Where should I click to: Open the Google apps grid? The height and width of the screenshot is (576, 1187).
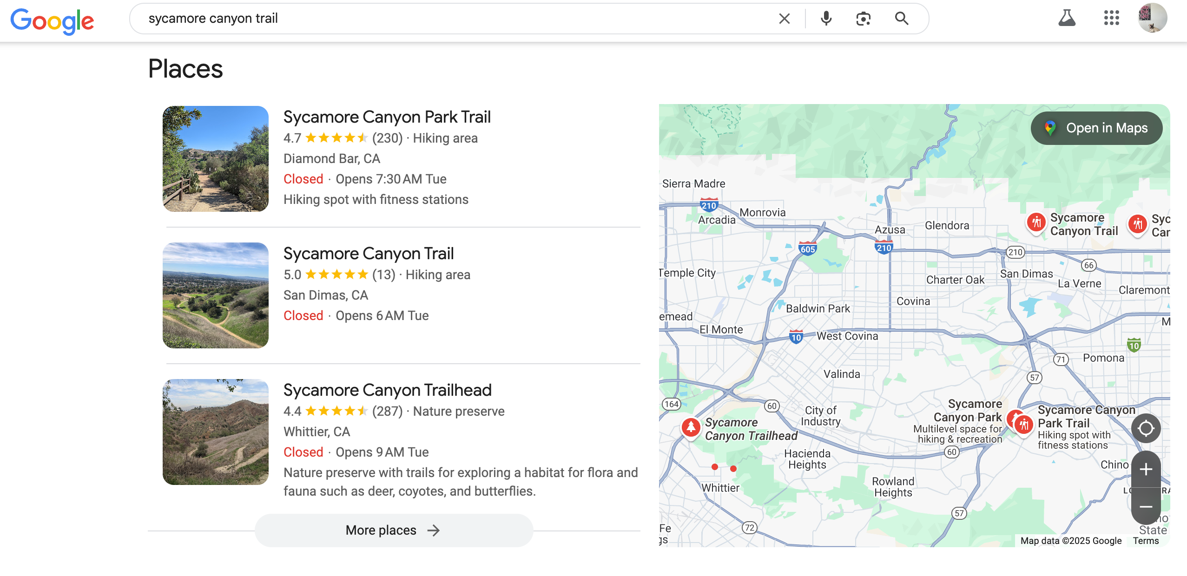point(1111,18)
